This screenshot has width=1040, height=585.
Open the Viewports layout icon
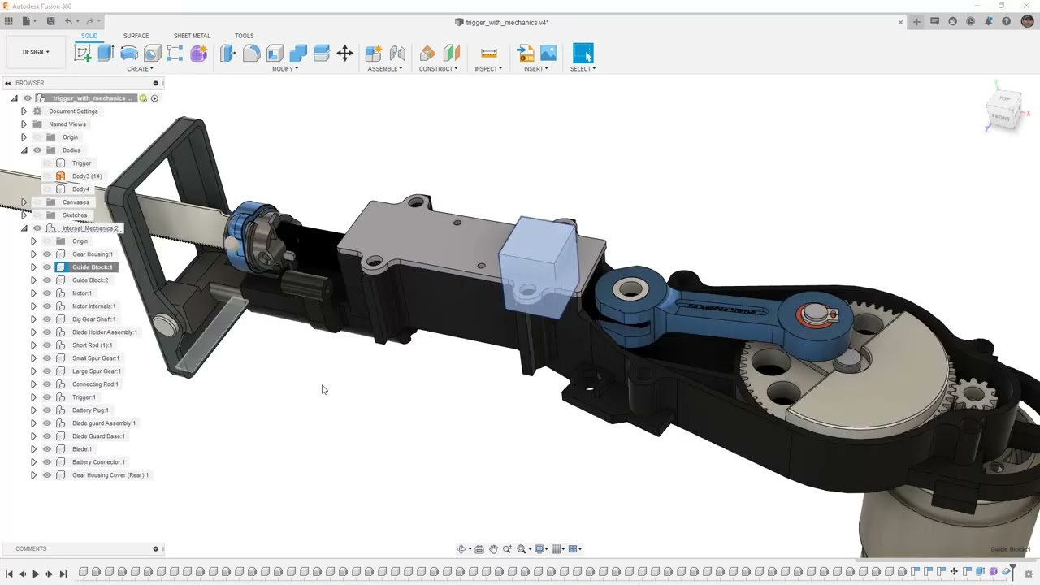point(574,549)
